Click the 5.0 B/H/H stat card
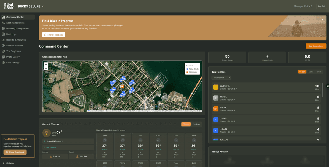Image resolution: width=329 pixels, height=167 pixels. [307, 57]
